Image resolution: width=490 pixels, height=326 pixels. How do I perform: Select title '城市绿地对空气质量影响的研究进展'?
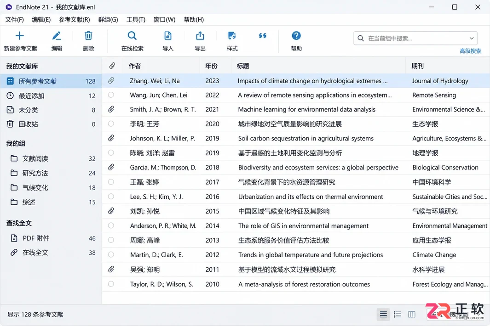(290, 124)
